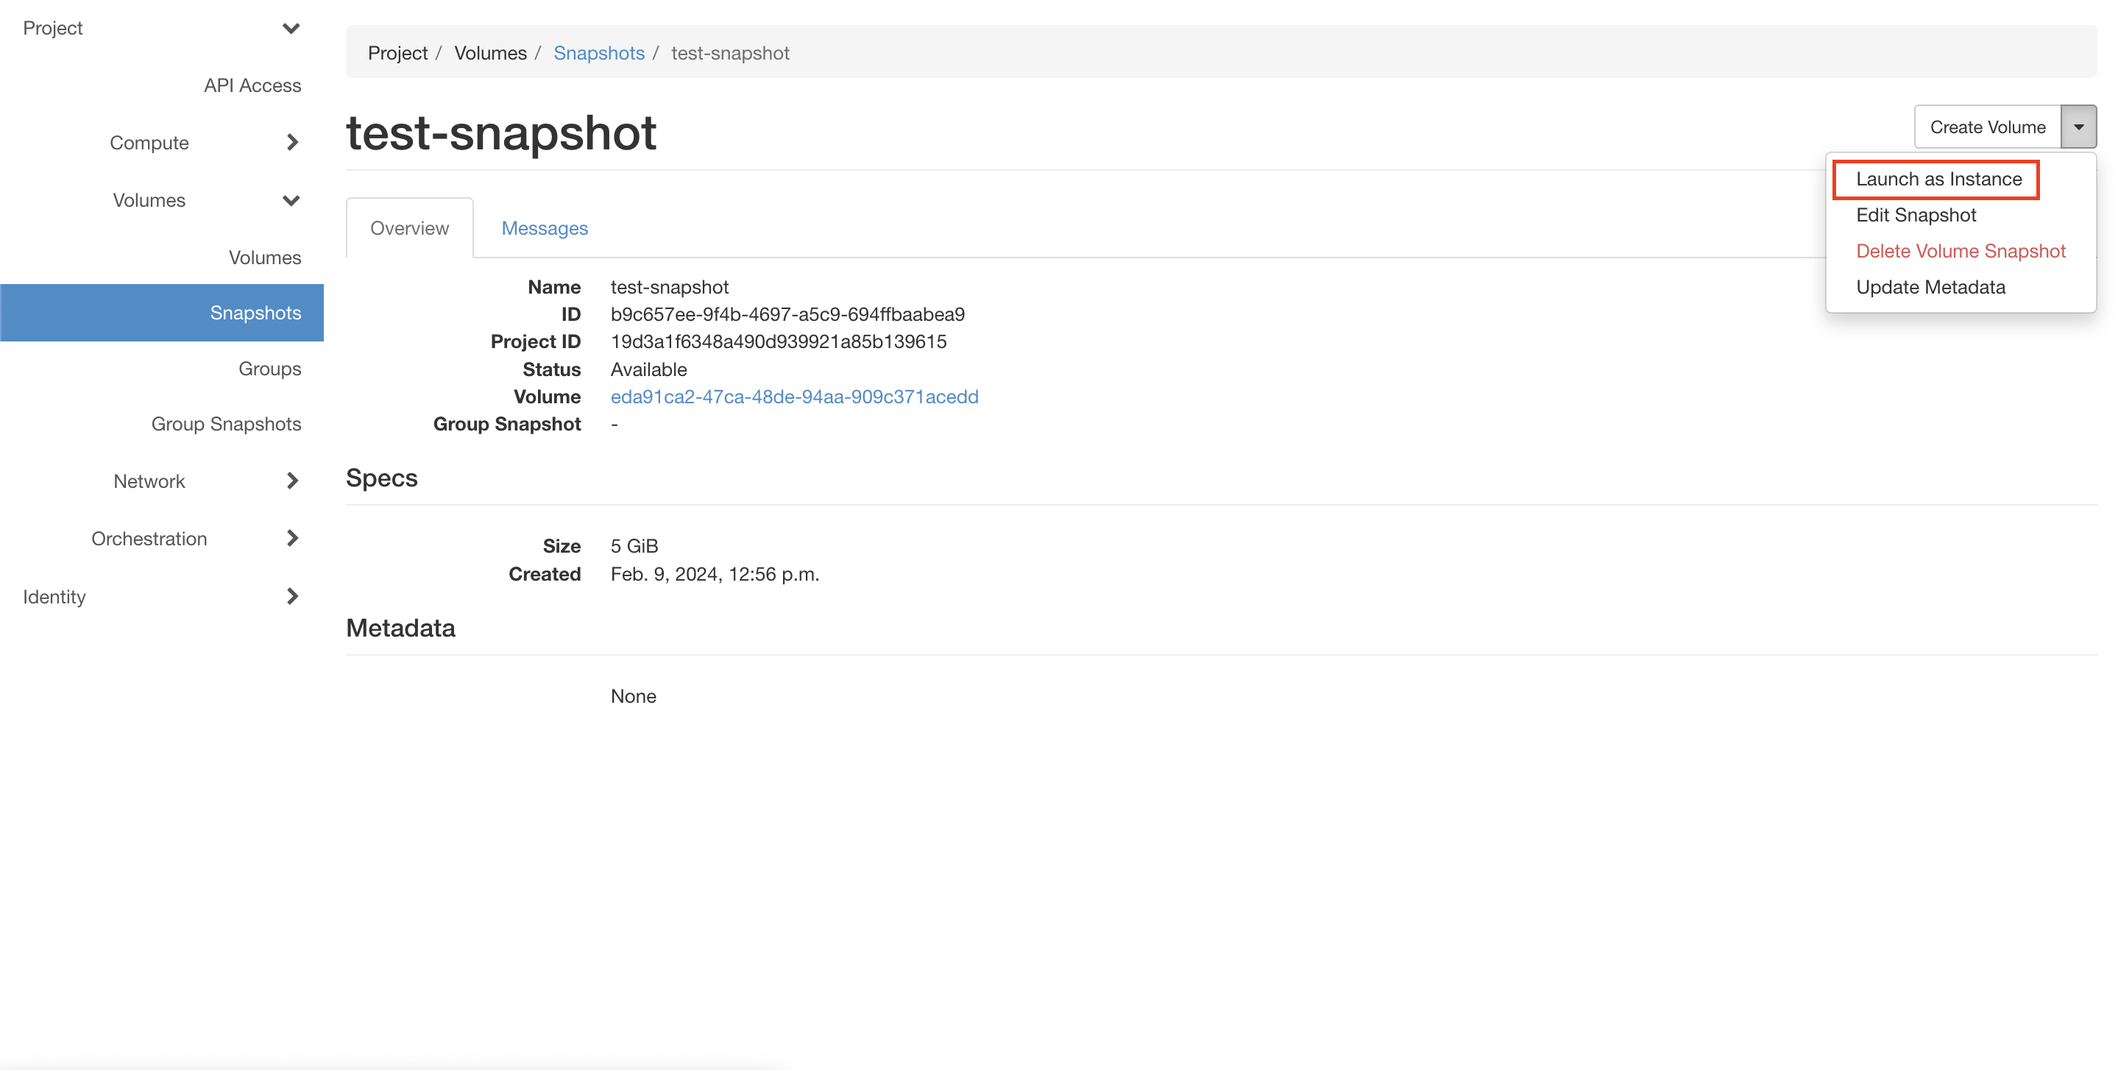Click the Create Volume button

pyautogui.click(x=1986, y=127)
